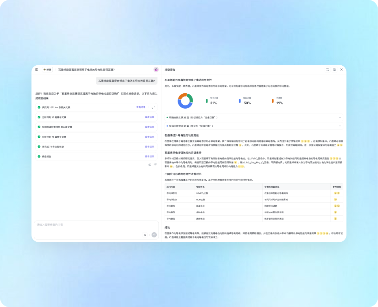
Task: Open the settings sliders icon in the input box
Action: tap(145, 235)
